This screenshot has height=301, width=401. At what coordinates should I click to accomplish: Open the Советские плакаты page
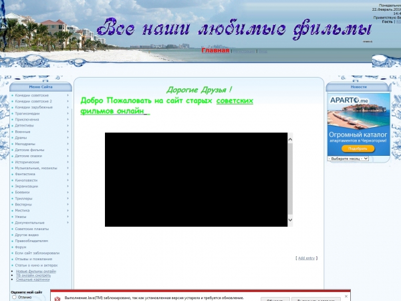pyautogui.click(x=31, y=229)
